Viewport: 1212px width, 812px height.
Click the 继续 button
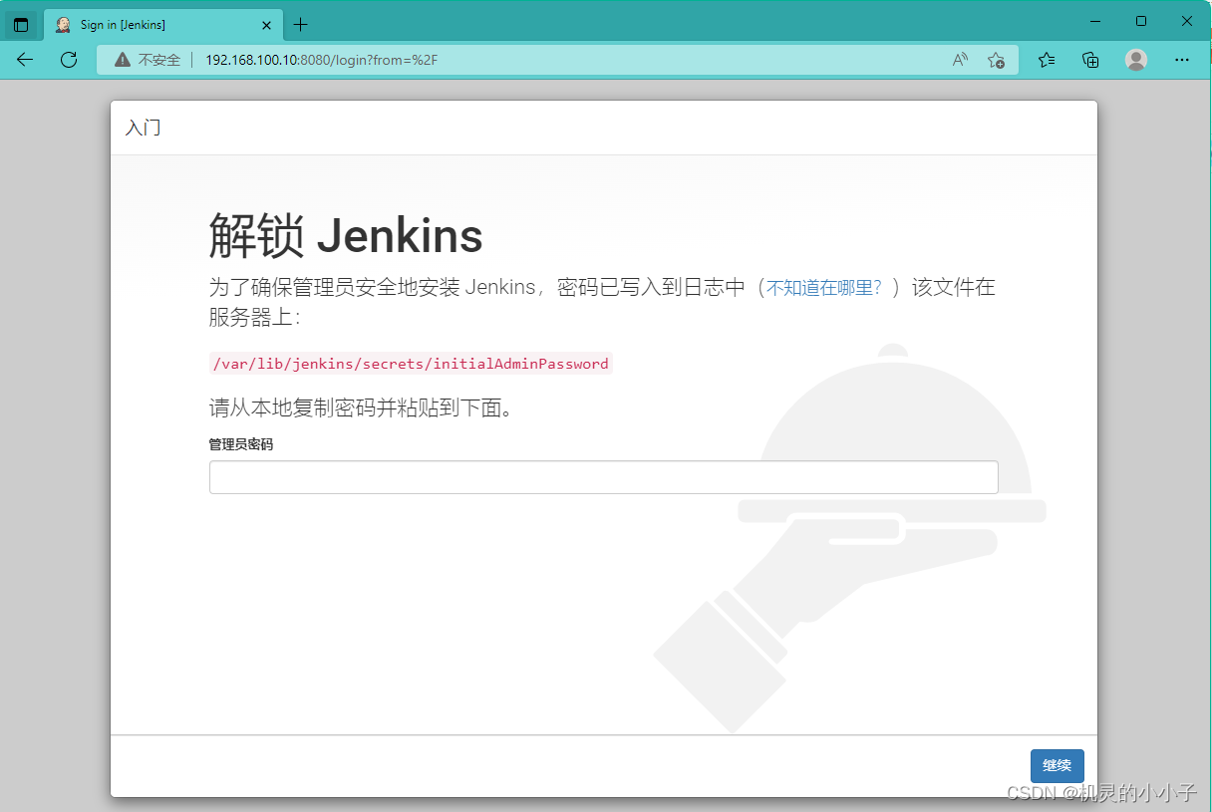click(x=1057, y=766)
